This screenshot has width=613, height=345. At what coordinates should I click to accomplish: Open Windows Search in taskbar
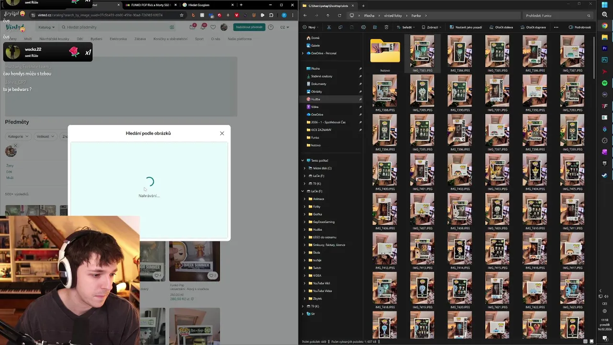click(x=604, y=15)
